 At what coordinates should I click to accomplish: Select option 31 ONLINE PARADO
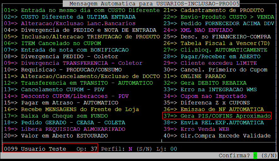(x=195, y=76)
